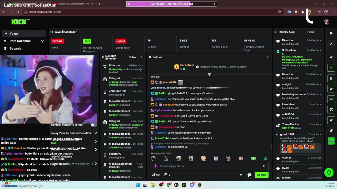Click smt_44 follow activity entry
Image resolution: width=337 pixels, height=189 pixels.
coord(299,86)
